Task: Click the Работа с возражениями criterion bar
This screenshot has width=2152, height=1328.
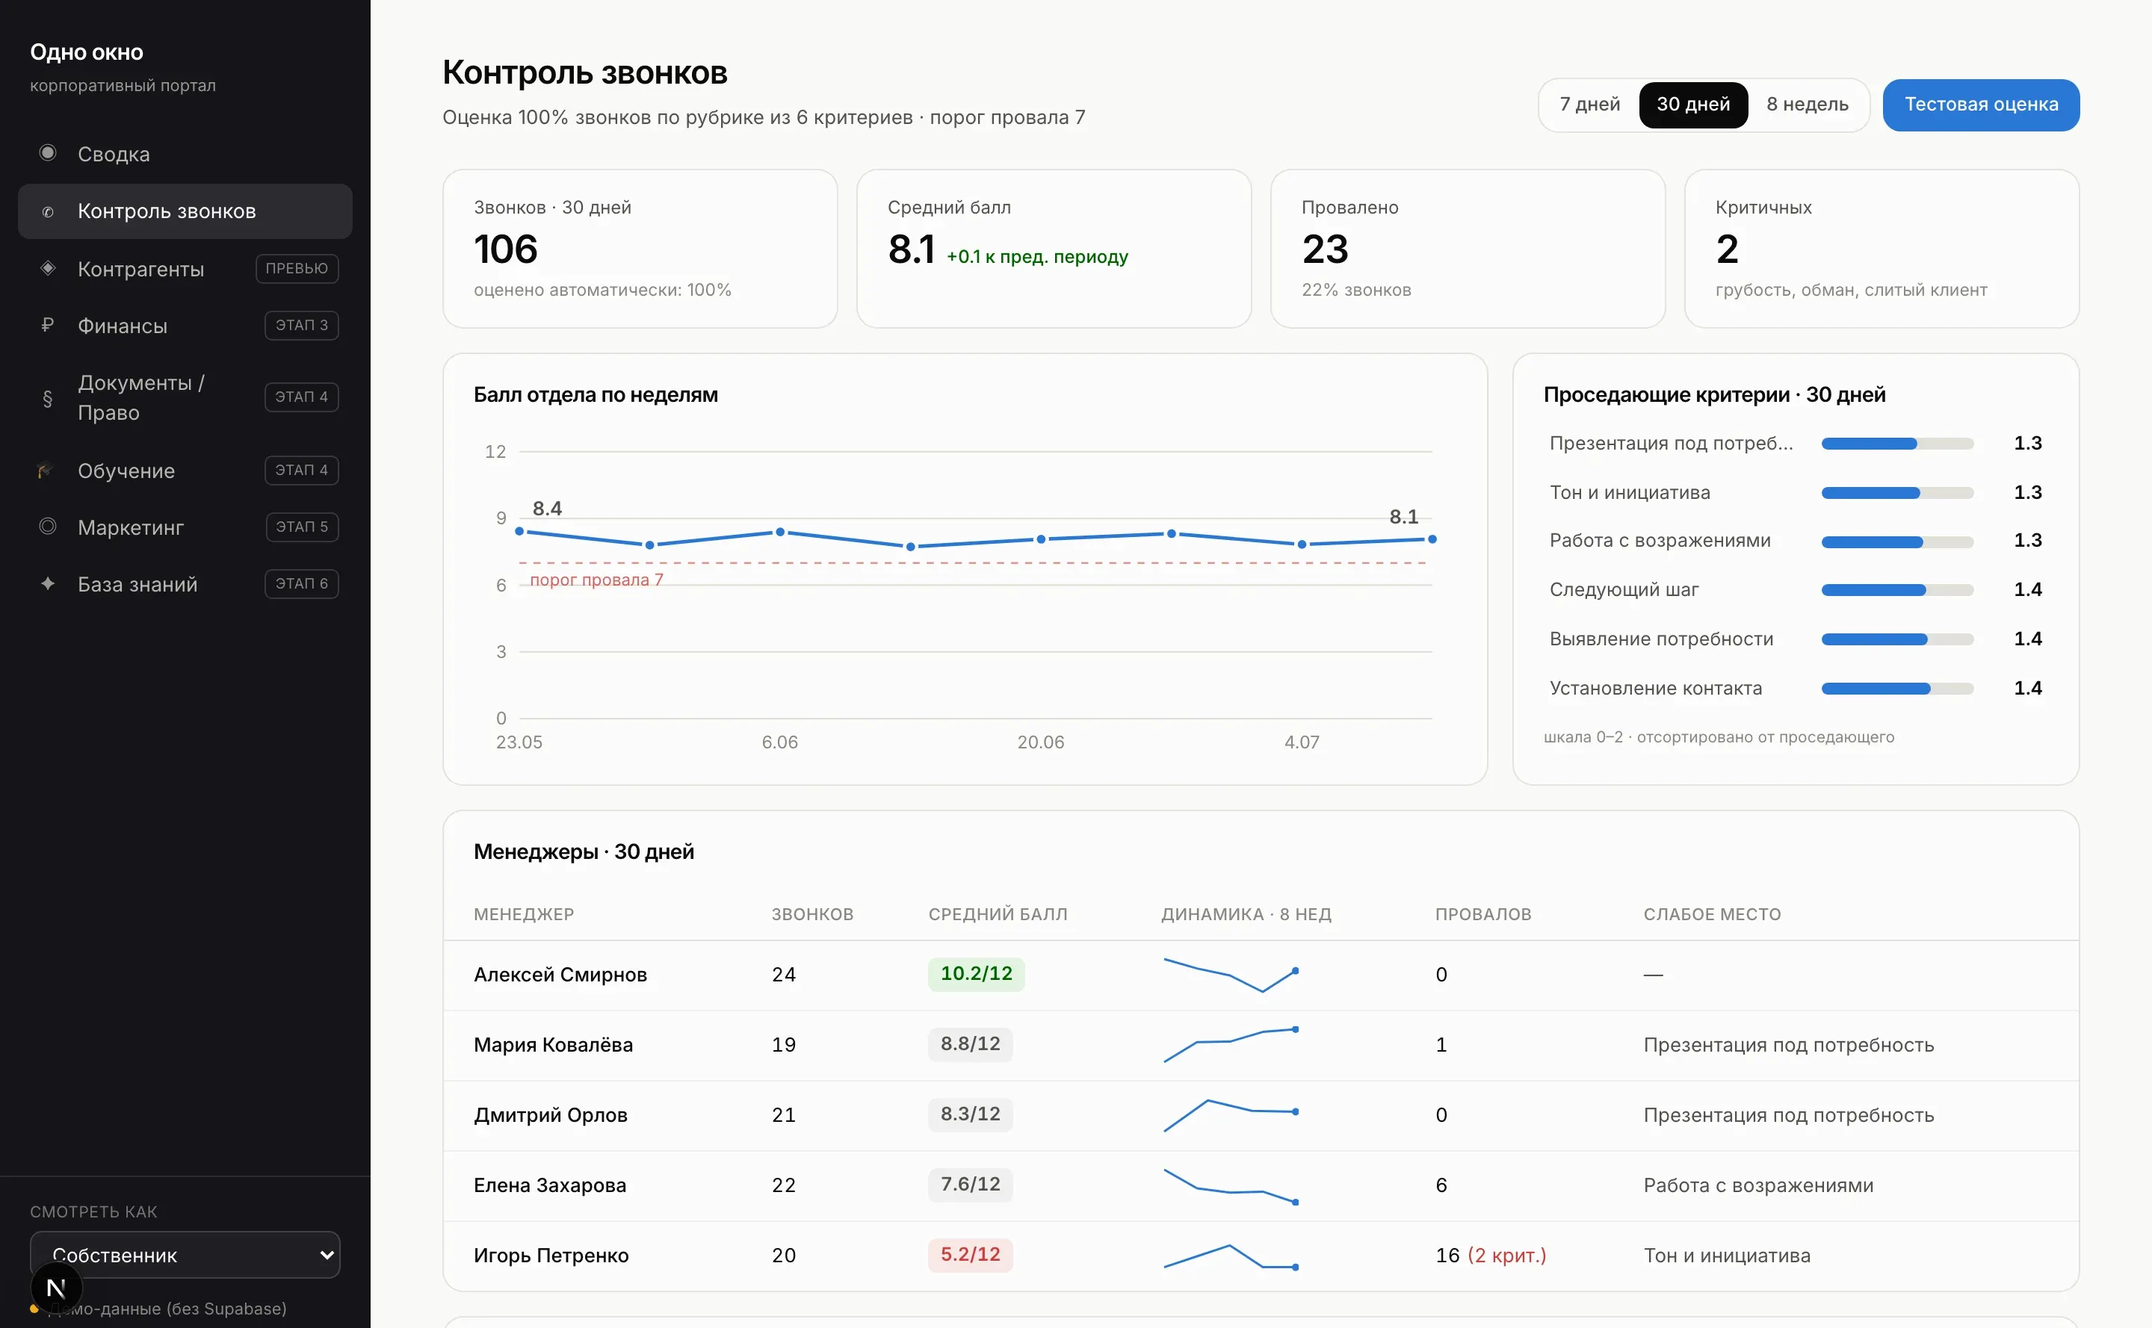Action: pyautogui.click(x=1897, y=542)
